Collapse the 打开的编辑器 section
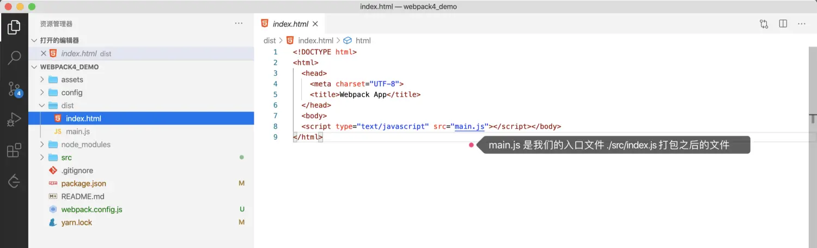Image resolution: width=817 pixels, height=248 pixels. [x=35, y=40]
